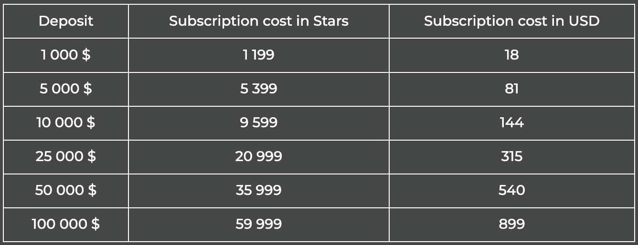Click the 540 USD cost cell
Viewport: 638px width, 245px height.
click(x=511, y=191)
